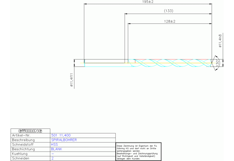Click the Schneiden value 2
Image resolution: width=234 pixels, height=161 pixels.
coord(52,158)
